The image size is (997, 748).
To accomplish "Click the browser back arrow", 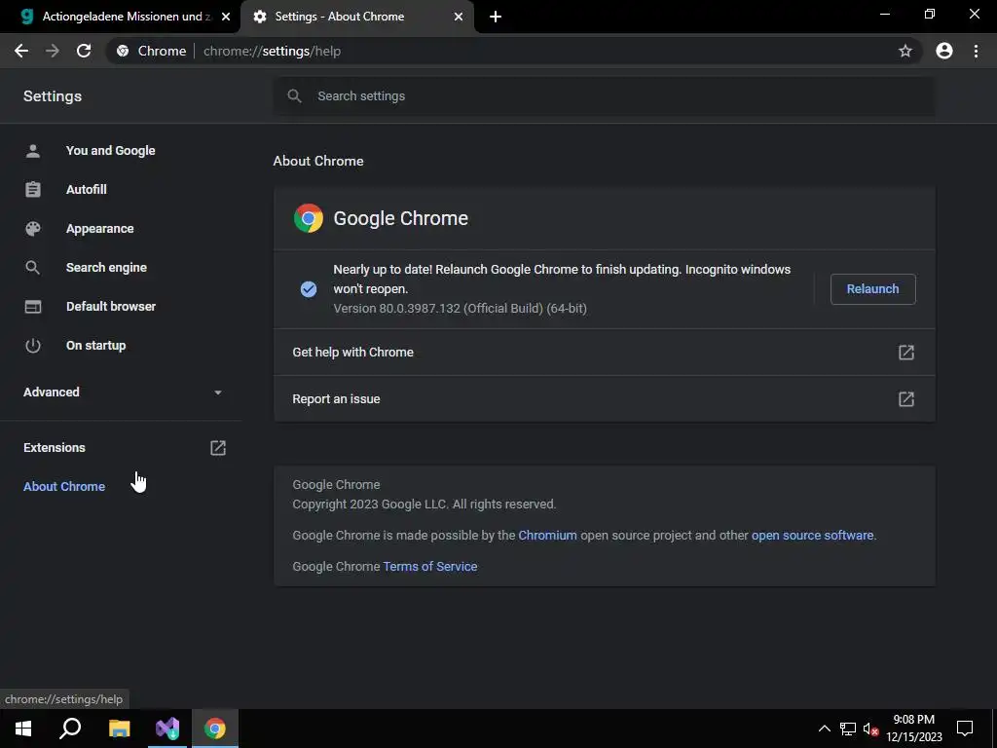I will tap(21, 51).
